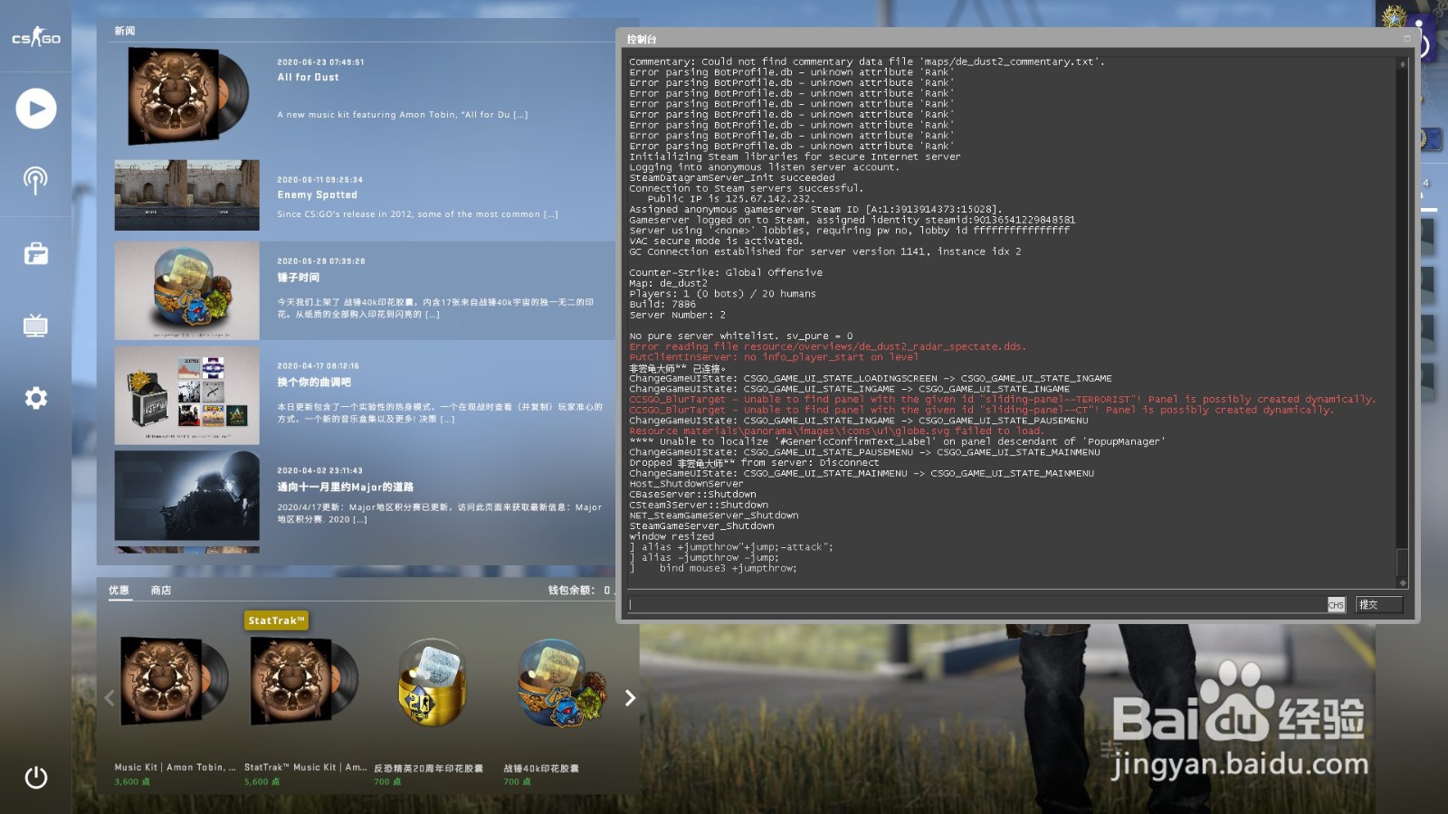Open the 通向十一月里约Major的道路 news thumbnail
The image size is (1448, 814).
[187, 496]
